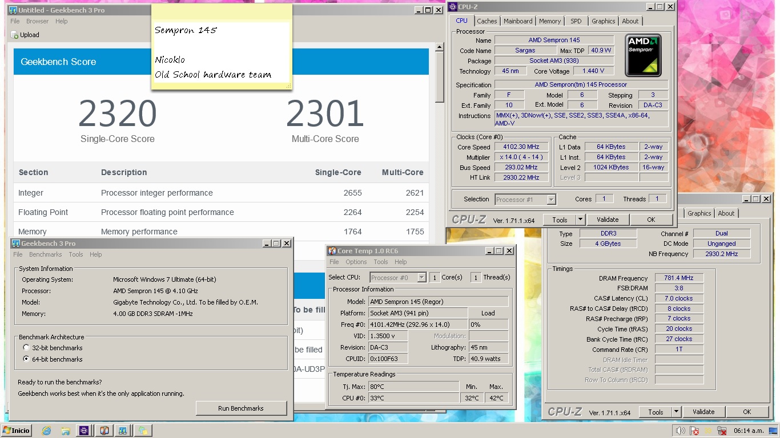Open the Inicio start button
Image resolution: width=780 pixels, height=438 pixels.
click(x=17, y=431)
